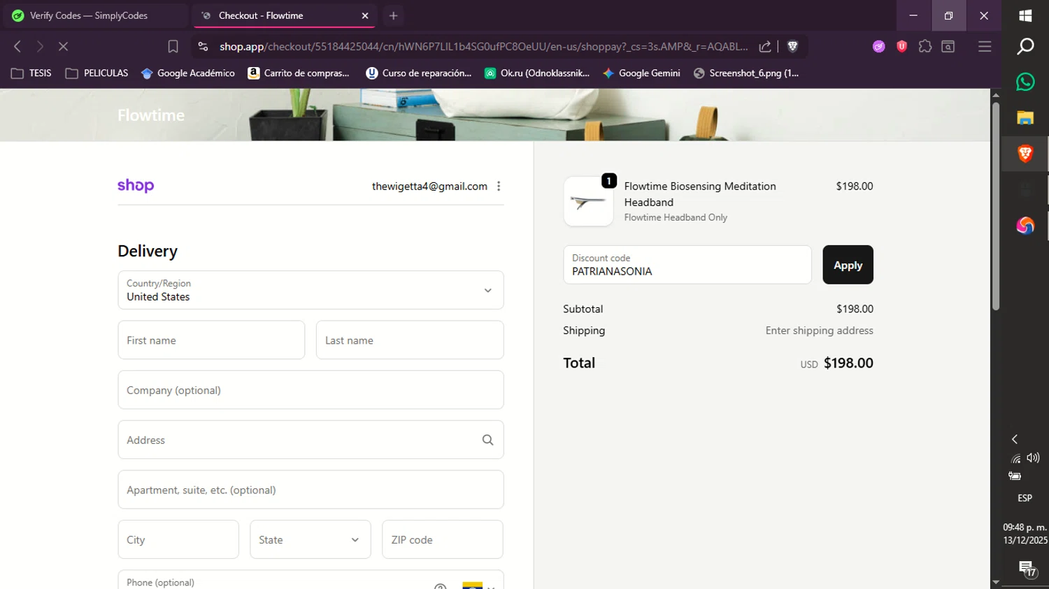Focus the City field
Viewport: 1049px width, 589px height.
pos(178,539)
